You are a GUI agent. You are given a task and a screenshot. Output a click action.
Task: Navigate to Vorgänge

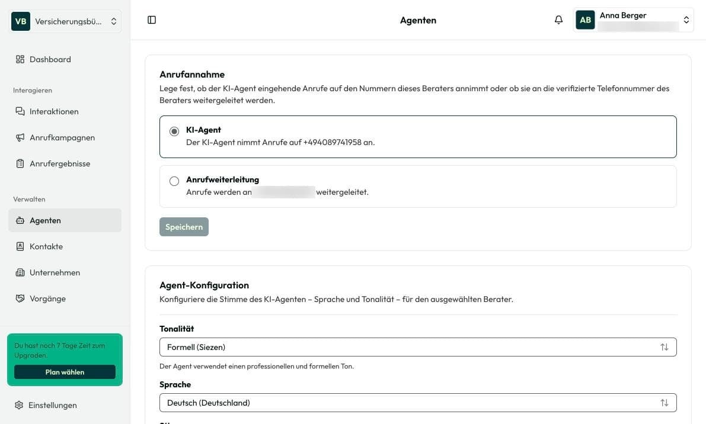pos(65,298)
